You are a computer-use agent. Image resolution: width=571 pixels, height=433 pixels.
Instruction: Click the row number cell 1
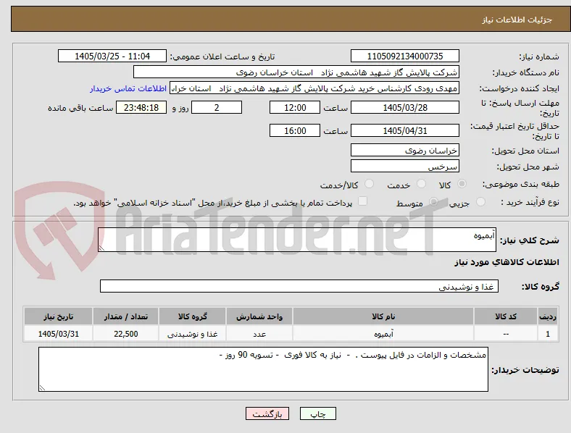coord(548,334)
